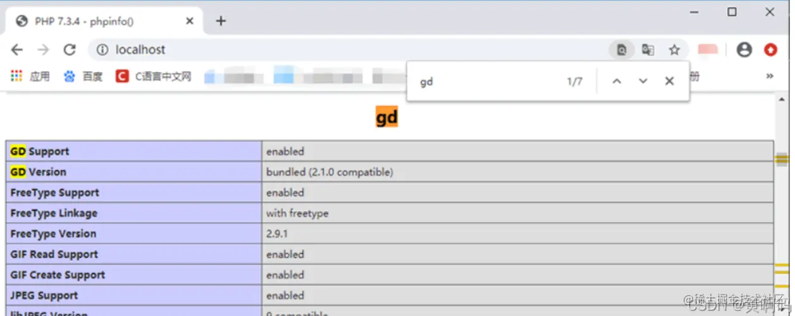
Task: Click the 2.9.1 version value
Action: tap(278, 234)
